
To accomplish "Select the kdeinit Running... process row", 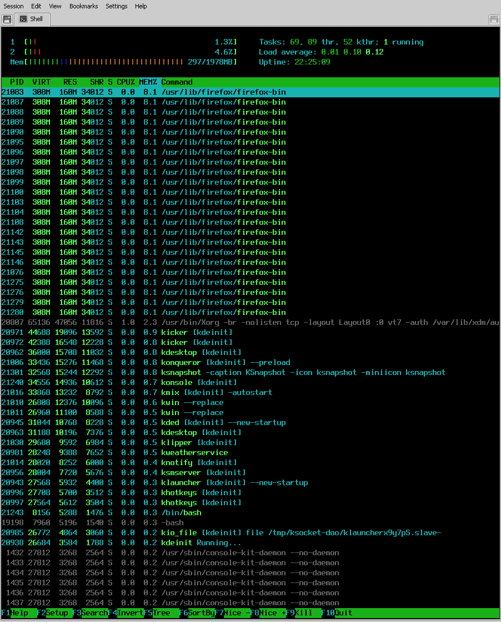I will [x=250, y=542].
